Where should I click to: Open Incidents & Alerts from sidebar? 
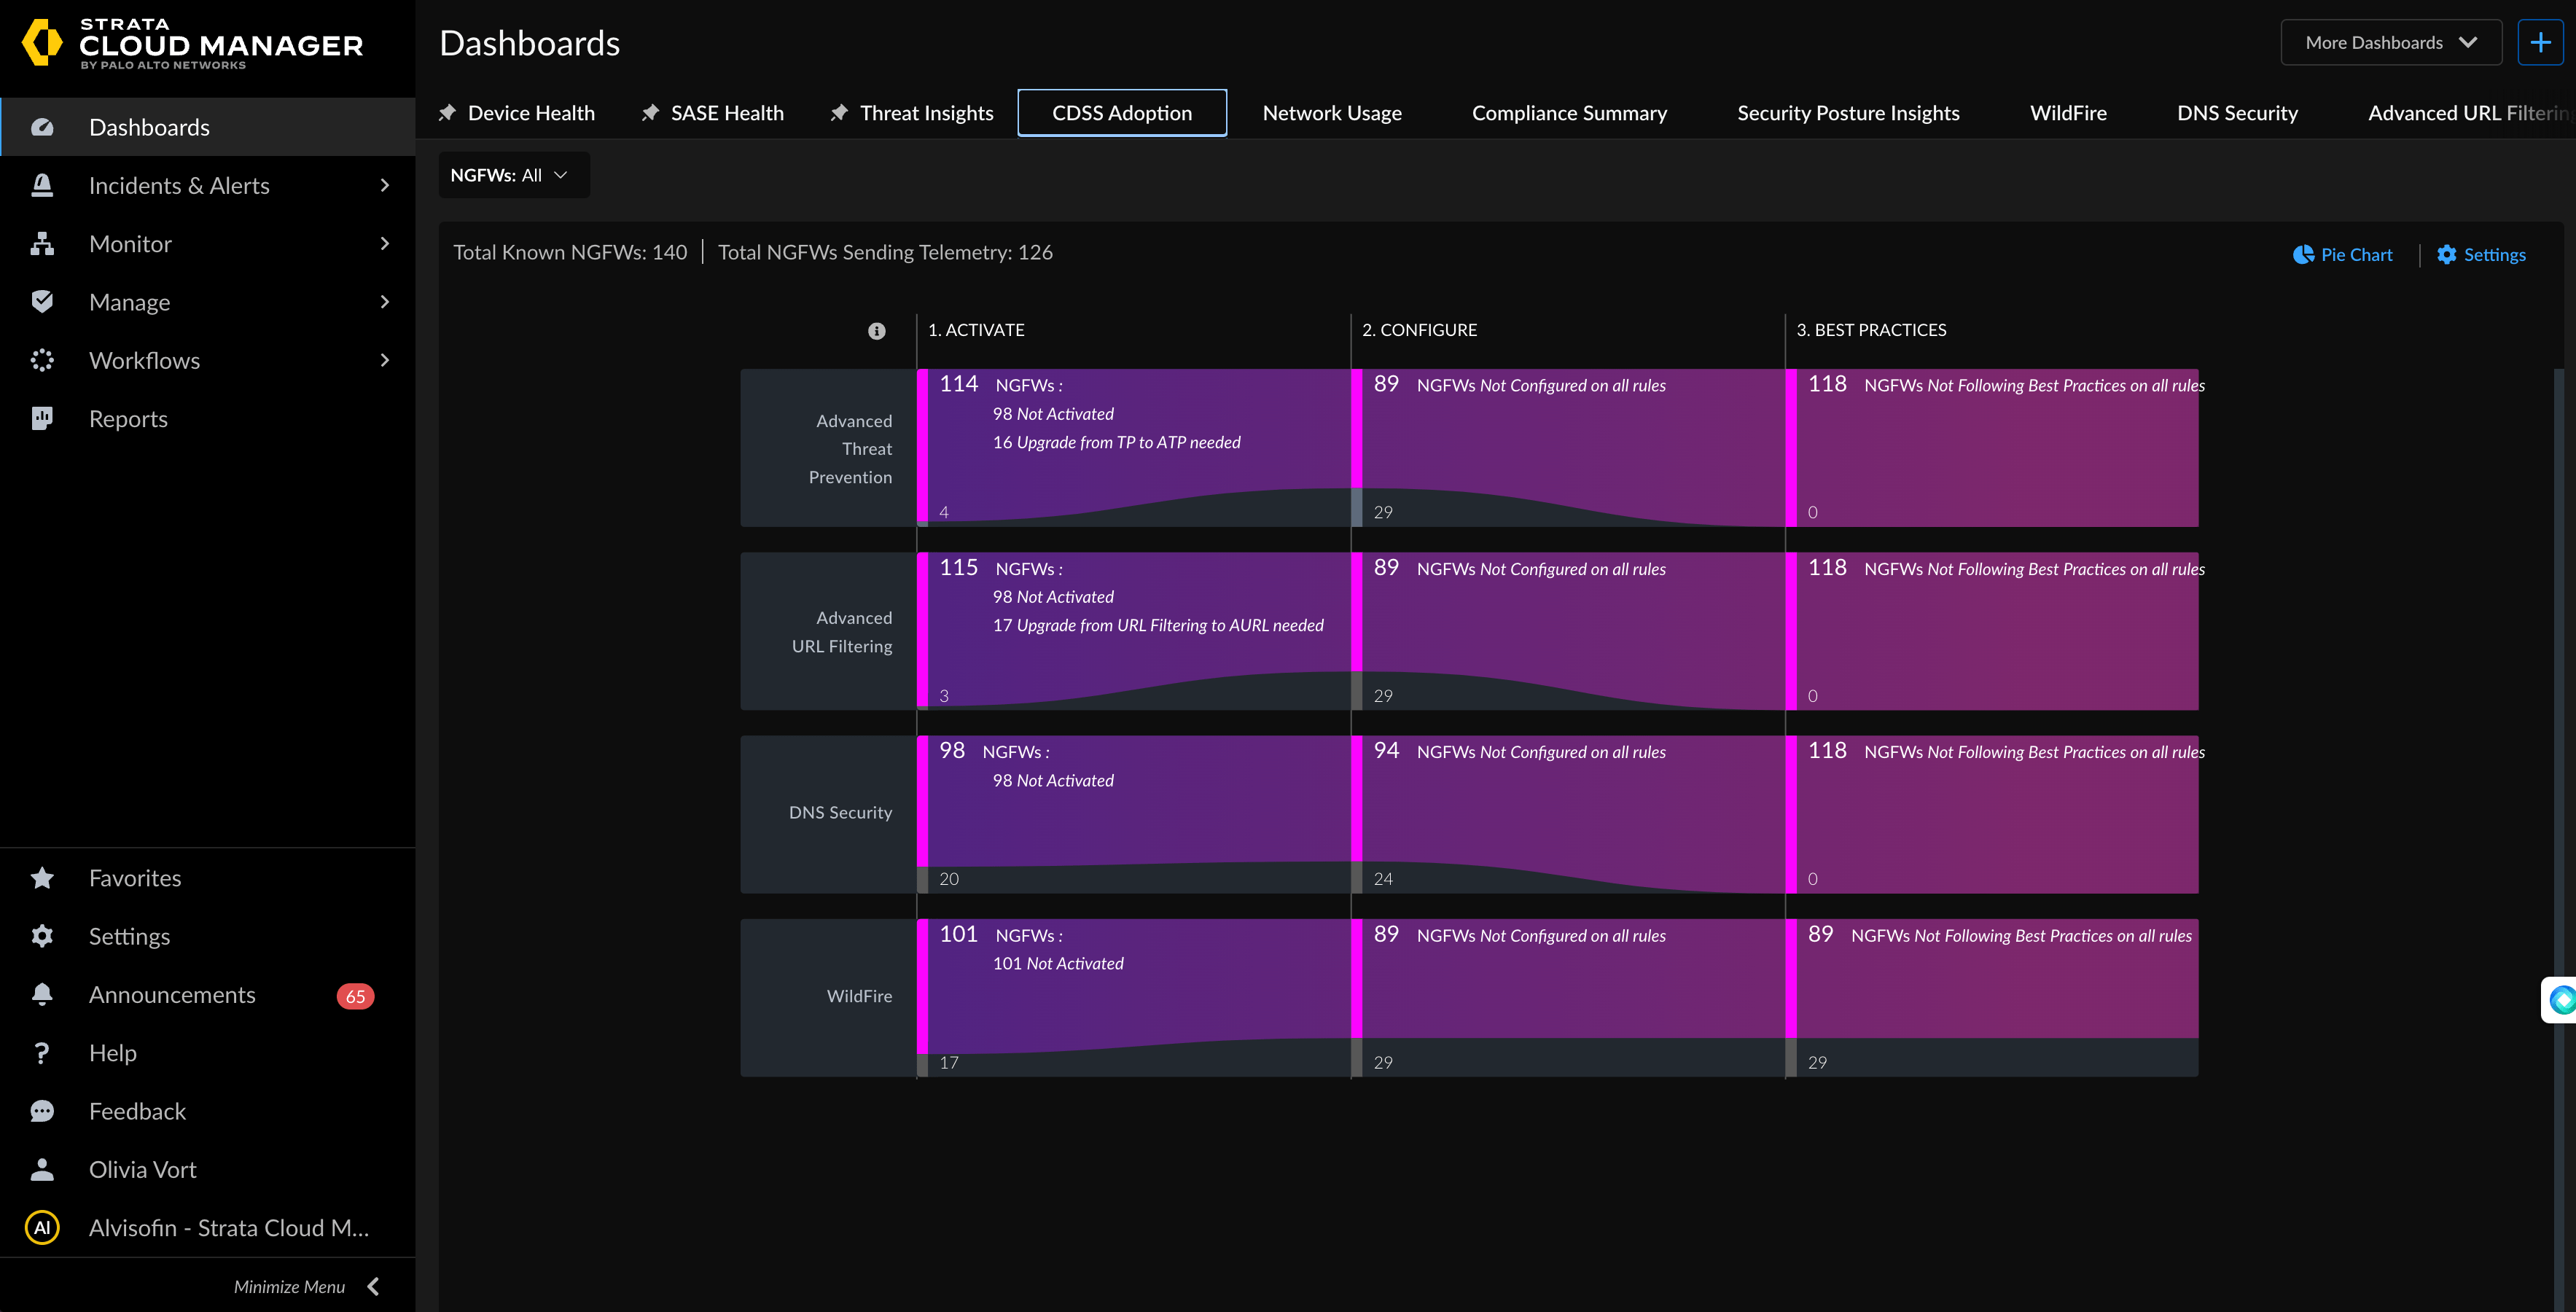[x=180, y=185]
